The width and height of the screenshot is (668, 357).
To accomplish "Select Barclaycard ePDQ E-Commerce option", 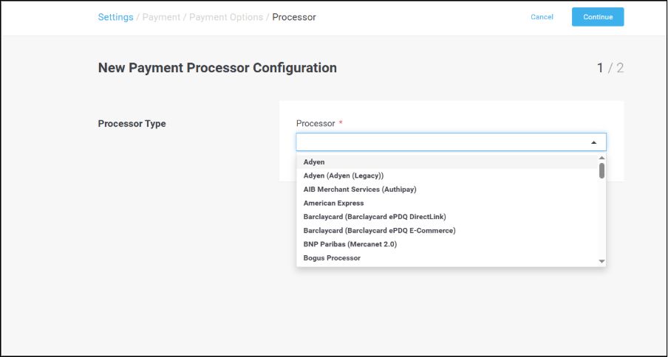I will pyautogui.click(x=379, y=230).
